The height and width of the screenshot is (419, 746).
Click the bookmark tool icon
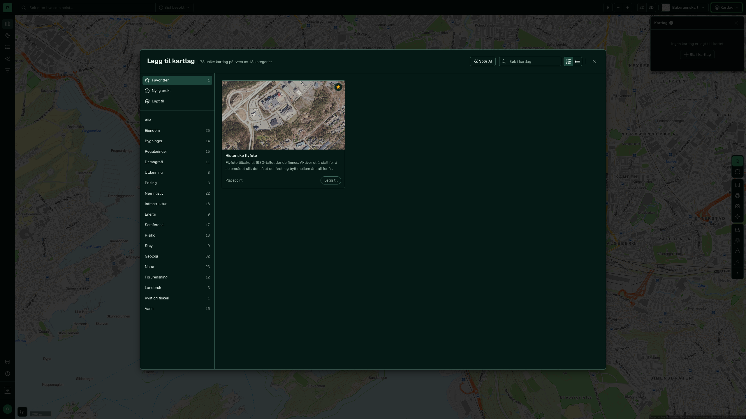tap(738, 185)
